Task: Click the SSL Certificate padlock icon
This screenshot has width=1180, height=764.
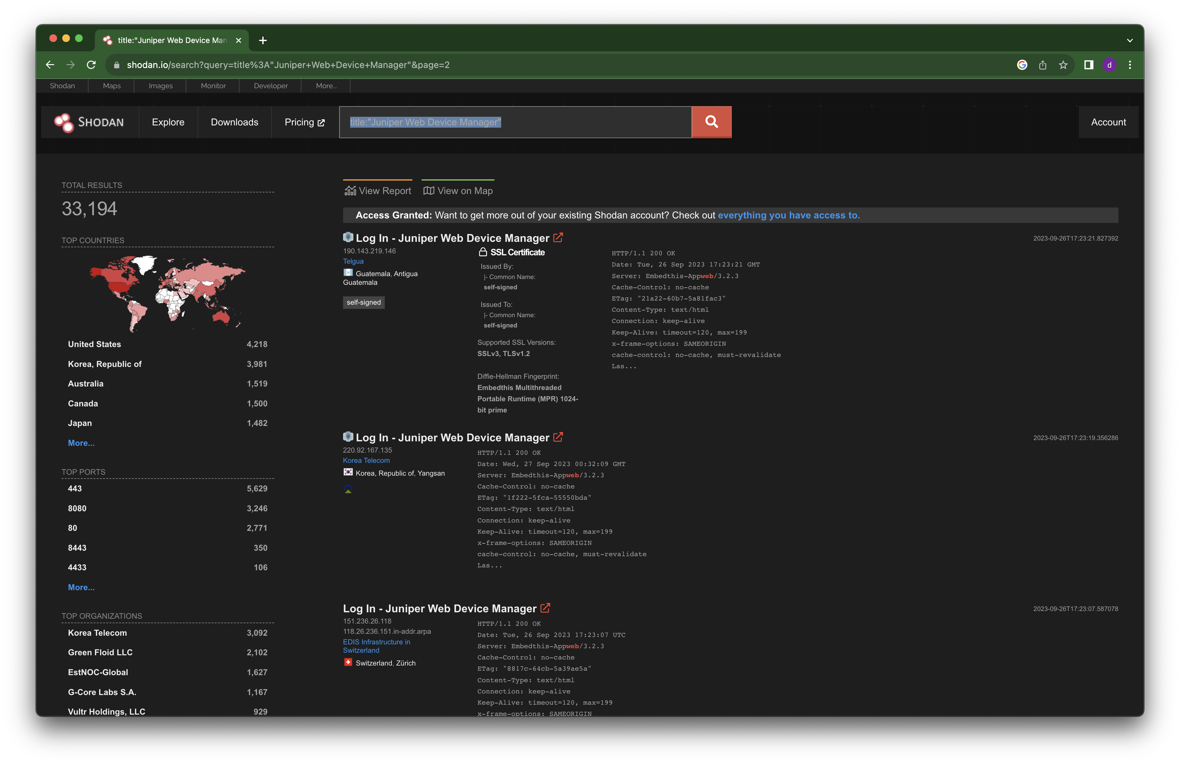Action: tap(482, 252)
